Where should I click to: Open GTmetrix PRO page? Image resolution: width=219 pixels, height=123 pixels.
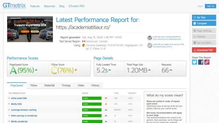pyautogui.click(x=77, y=6)
